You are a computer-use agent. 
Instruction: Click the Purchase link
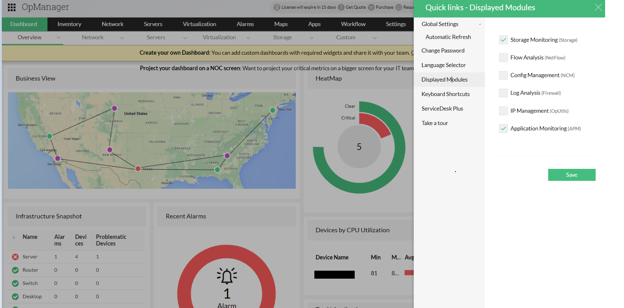(x=385, y=7)
